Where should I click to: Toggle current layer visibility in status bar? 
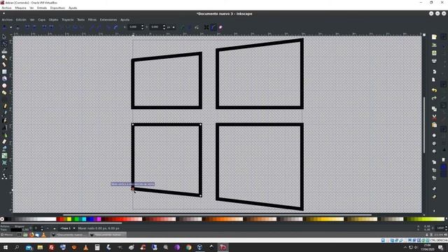pyautogui.click(x=48, y=228)
